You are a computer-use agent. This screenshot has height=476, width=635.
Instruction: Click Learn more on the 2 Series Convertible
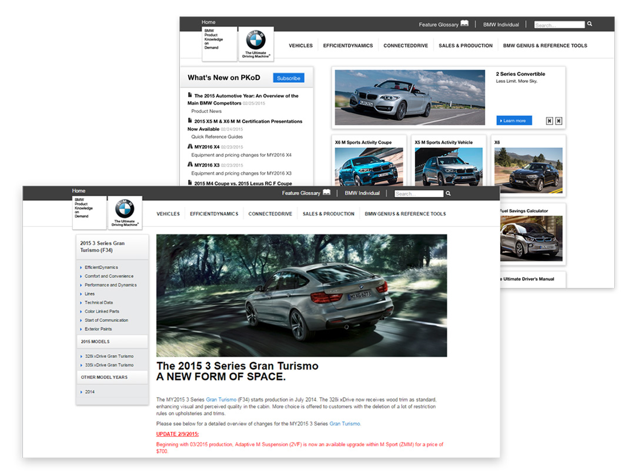pyautogui.click(x=514, y=120)
